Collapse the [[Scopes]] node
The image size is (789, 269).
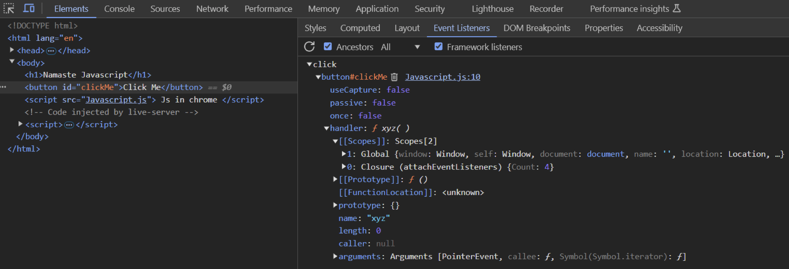coord(335,141)
